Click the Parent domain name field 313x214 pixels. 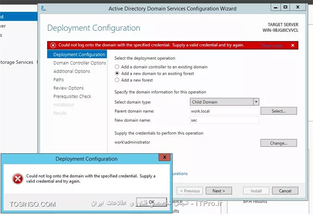[224, 111]
